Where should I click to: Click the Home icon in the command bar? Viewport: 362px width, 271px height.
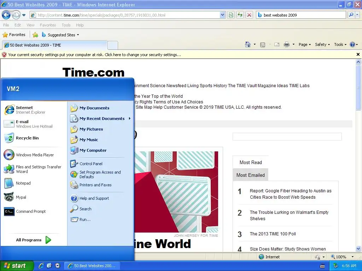click(x=248, y=44)
